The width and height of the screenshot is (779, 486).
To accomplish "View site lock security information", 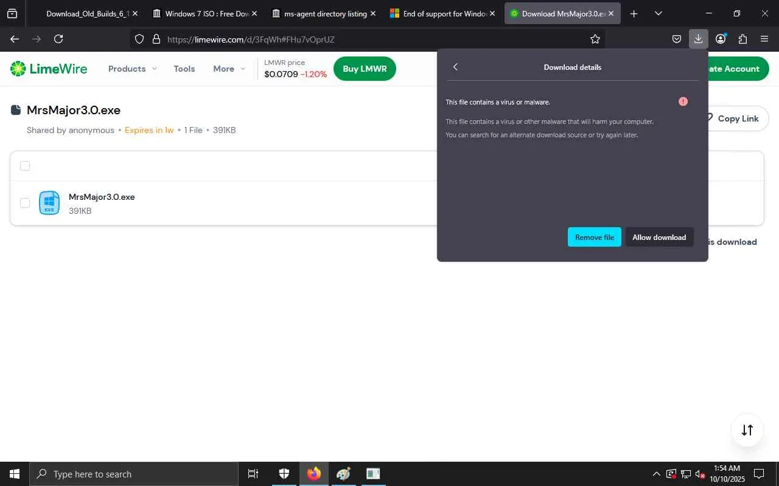I will tap(156, 39).
